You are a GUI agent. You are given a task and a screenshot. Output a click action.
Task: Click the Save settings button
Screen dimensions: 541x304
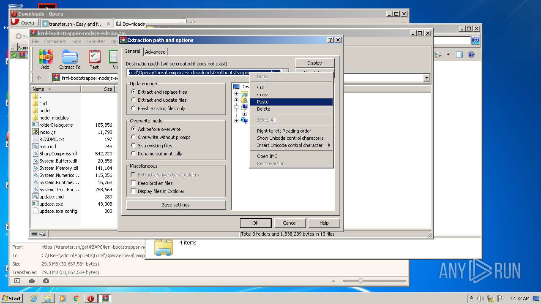pos(176,205)
